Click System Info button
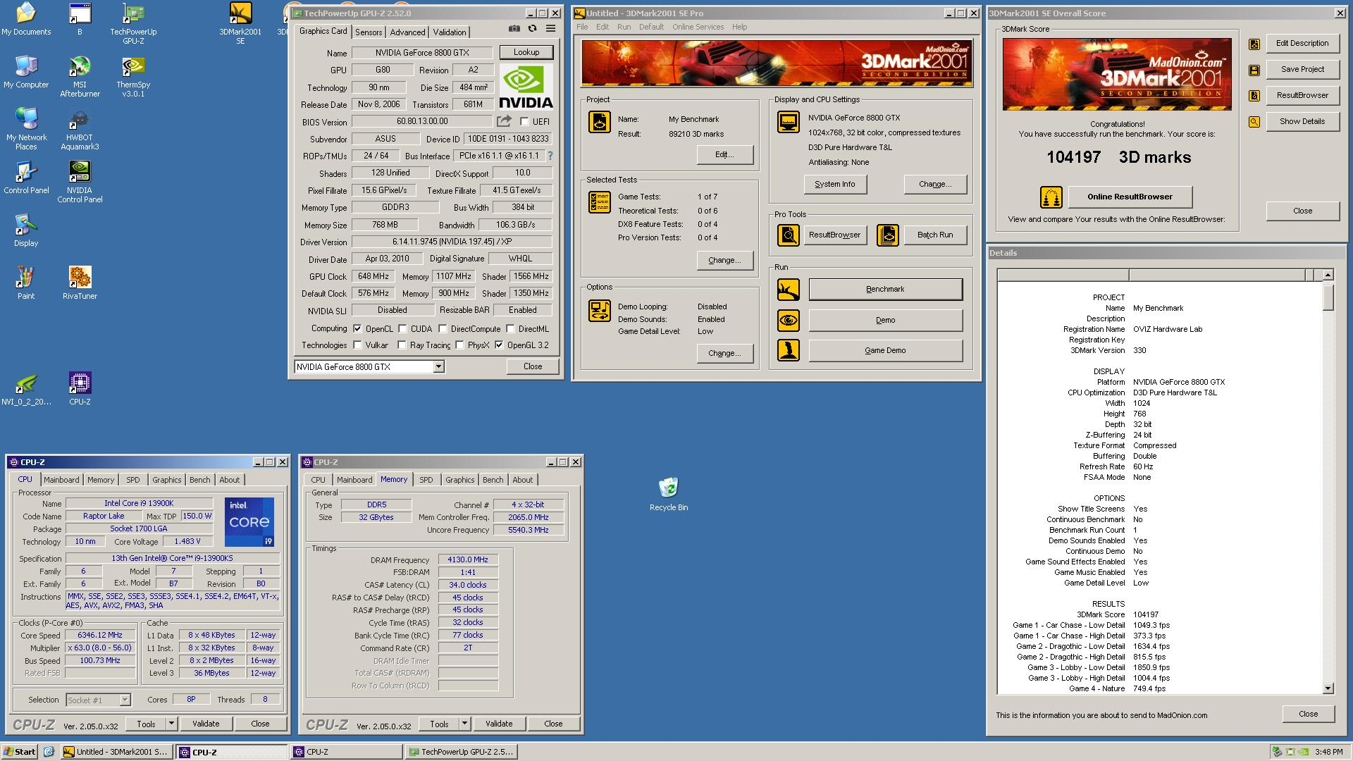This screenshot has width=1353, height=761. click(x=834, y=185)
